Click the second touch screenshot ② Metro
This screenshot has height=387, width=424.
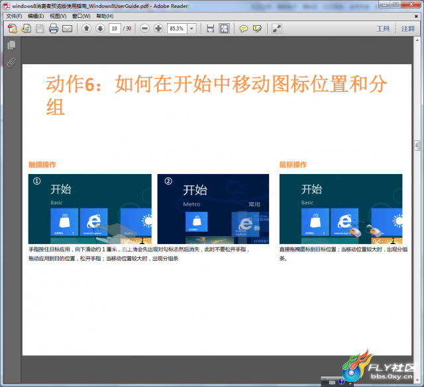point(213,209)
